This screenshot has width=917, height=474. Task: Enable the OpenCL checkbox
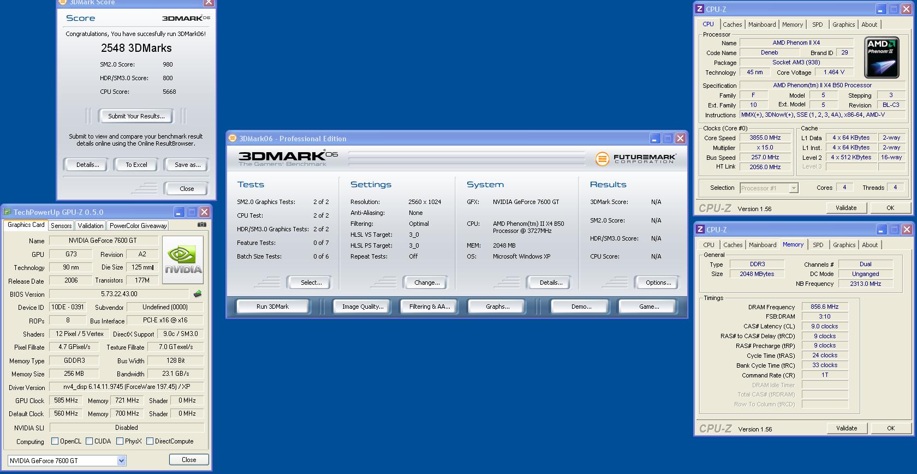pos(55,441)
